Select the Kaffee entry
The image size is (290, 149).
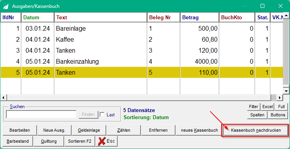click(x=65, y=40)
